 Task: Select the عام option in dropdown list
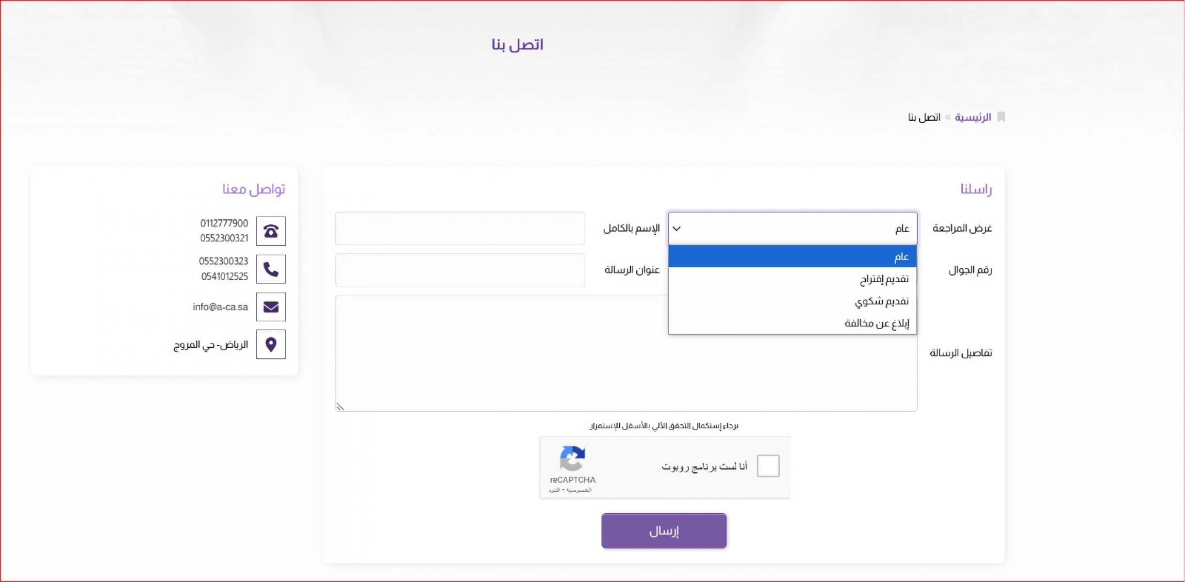(792, 256)
